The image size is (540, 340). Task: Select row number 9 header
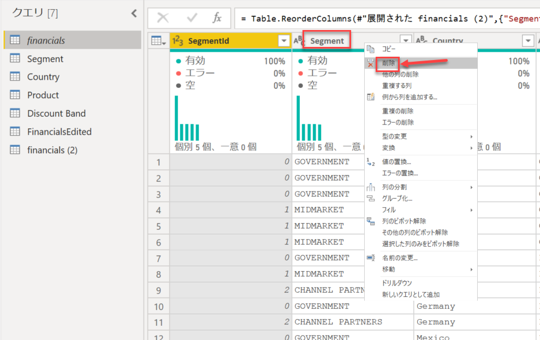(x=159, y=290)
